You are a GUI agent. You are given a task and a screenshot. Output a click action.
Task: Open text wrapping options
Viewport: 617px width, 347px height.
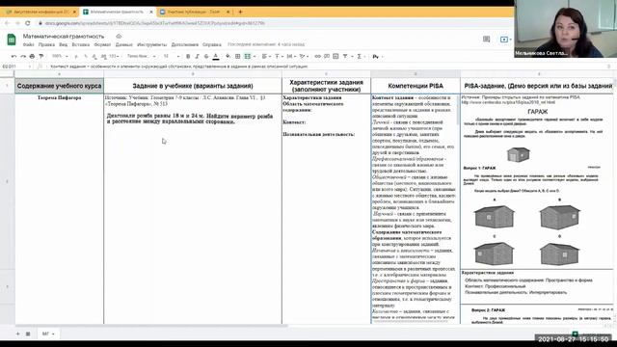click(x=290, y=57)
